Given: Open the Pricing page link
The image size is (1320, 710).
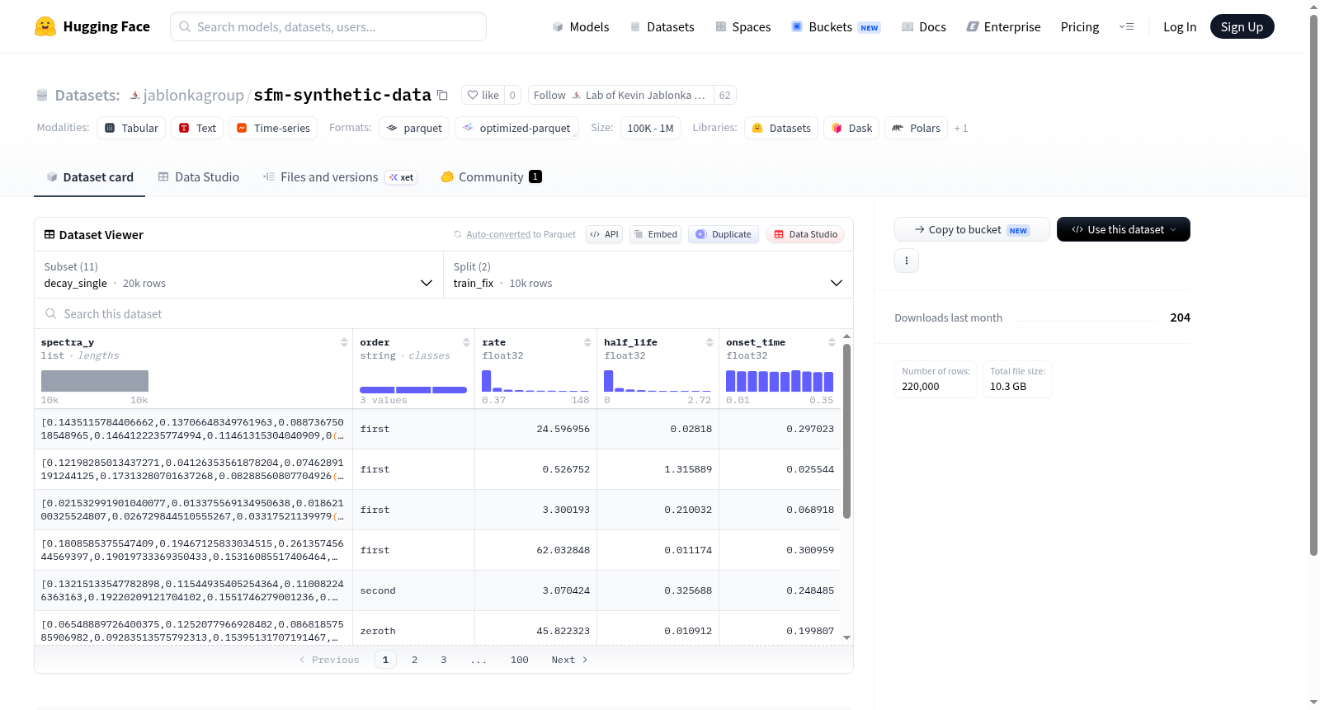Looking at the screenshot, I should [x=1080, y=26].
